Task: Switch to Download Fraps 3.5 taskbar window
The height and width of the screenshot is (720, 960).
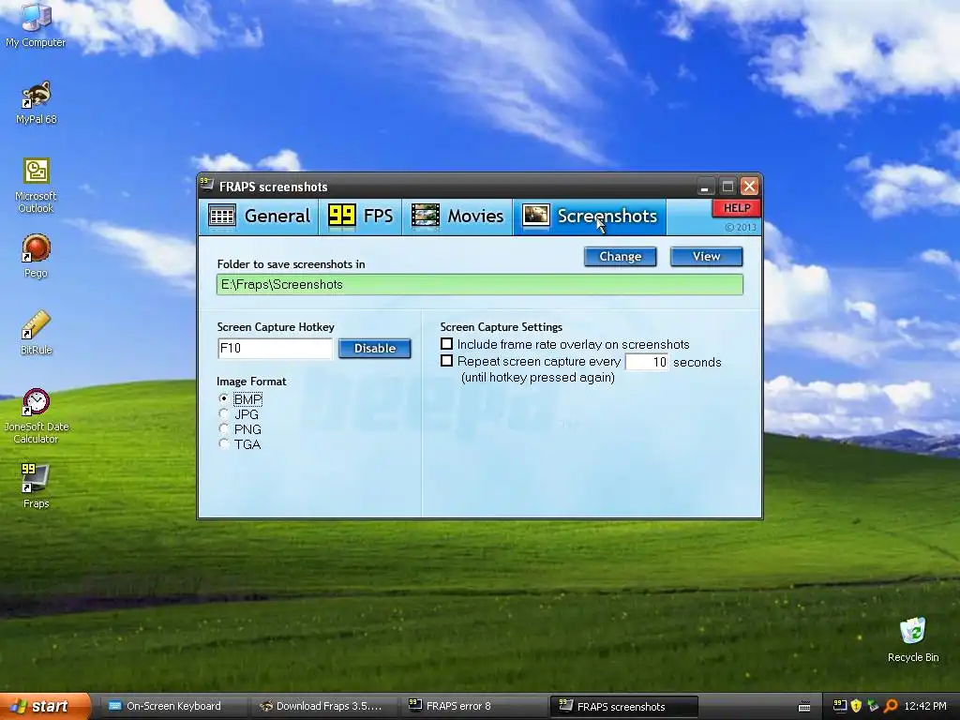Action: (324, 707)
